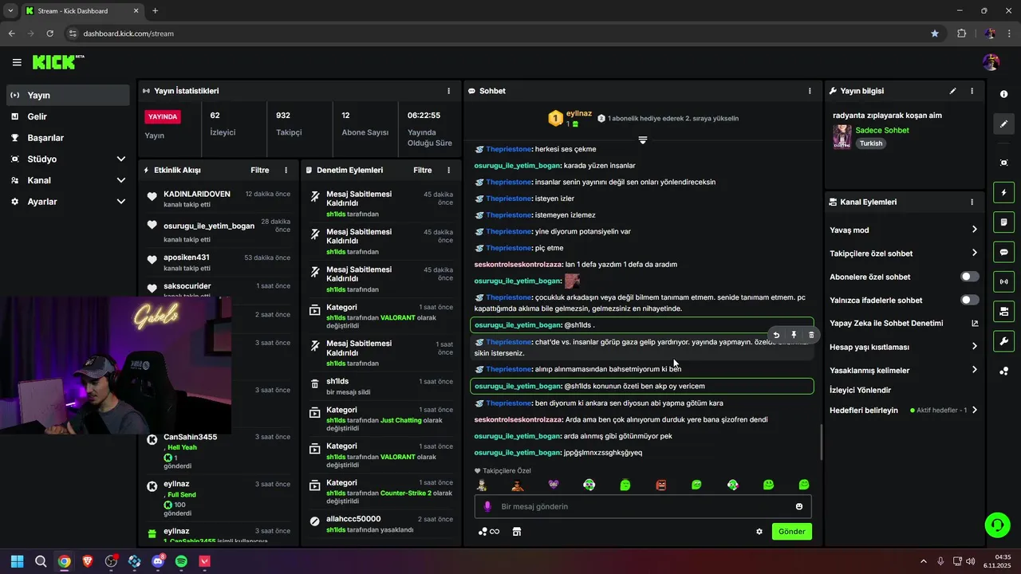Screen dimensions: 1021x574
Task: Open three-dot menu of Sohbet panel
Action: (x=810, y=91)
